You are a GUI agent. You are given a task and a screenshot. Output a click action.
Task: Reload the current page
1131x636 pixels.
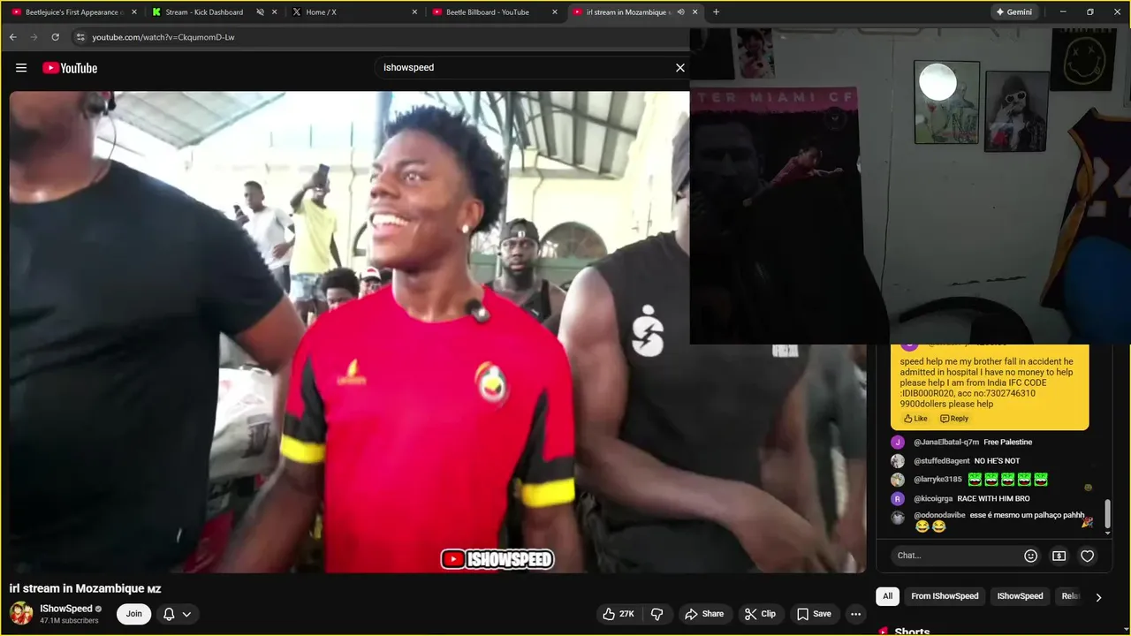click(55, 37)
